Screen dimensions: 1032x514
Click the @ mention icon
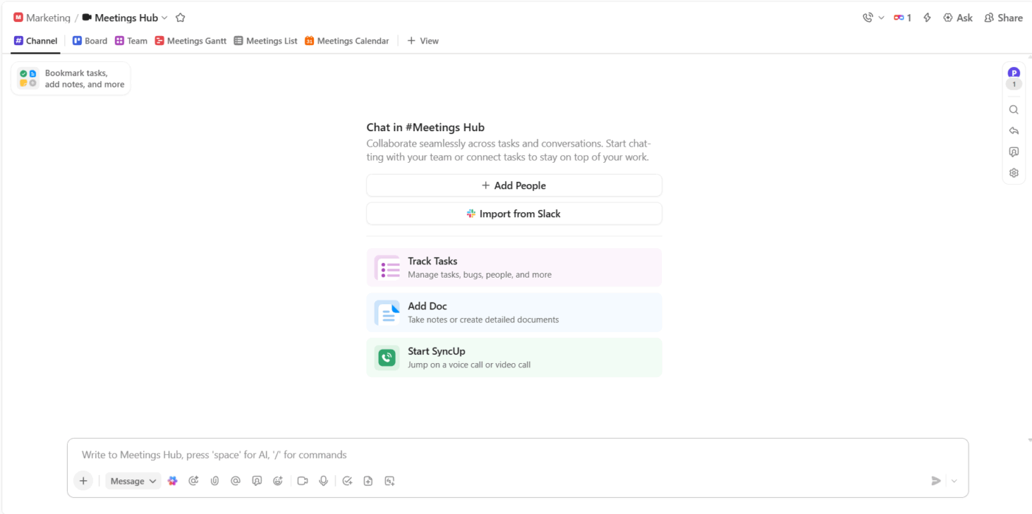tap(235, 480)
